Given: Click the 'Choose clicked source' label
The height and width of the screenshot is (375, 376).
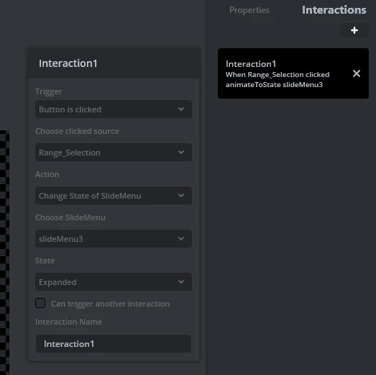Looking at the screenshot, I should point(77,131).
